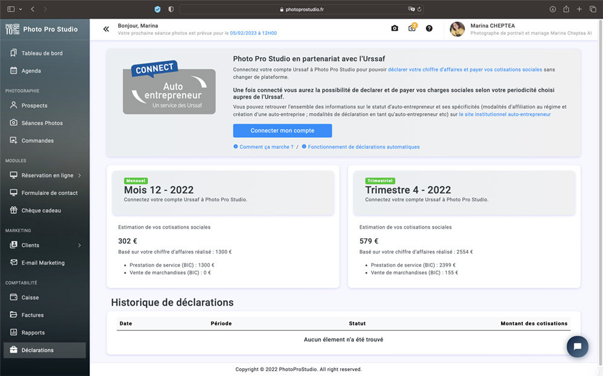Click the browser downloads icon
The width and height of the screenshot is (603, 376).
click(552, 9)
